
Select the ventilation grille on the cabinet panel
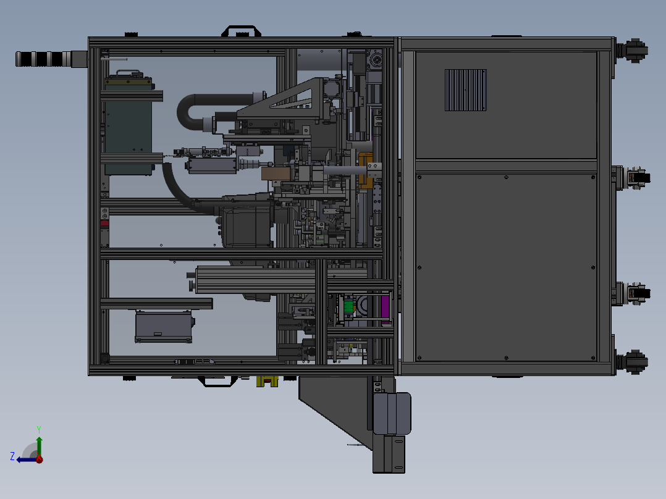click(x=466, y=90)
